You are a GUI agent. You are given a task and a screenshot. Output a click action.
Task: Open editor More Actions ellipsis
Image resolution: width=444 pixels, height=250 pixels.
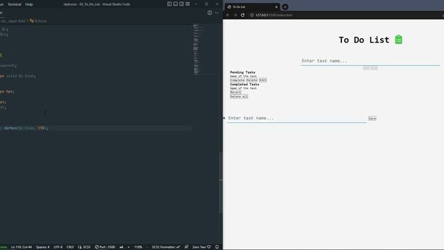click(x=216, y=12)
